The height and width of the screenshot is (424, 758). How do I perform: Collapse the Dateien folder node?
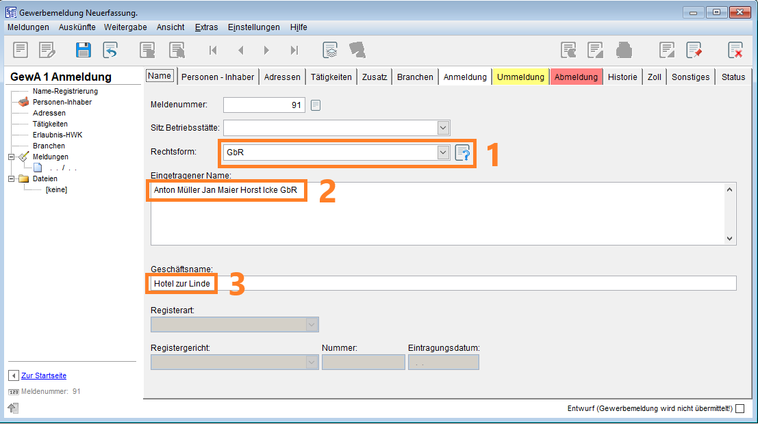[11, 178]
